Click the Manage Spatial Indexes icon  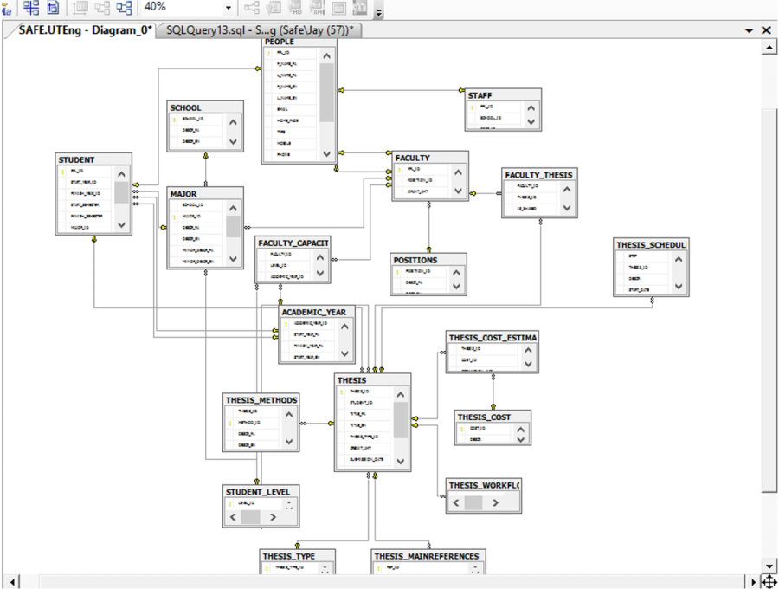pos(360,7)
